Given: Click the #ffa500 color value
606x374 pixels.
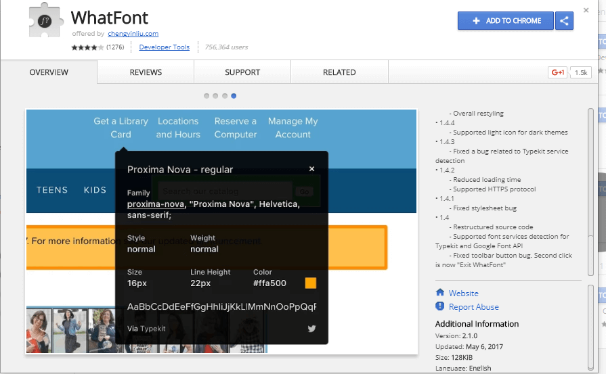Looking at the screenshot, I should click(269, 283).
